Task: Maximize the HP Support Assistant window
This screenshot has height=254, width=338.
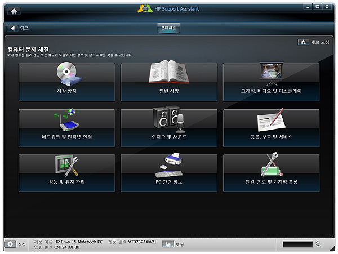Action: pyautogui.click(x=317, y=7)
